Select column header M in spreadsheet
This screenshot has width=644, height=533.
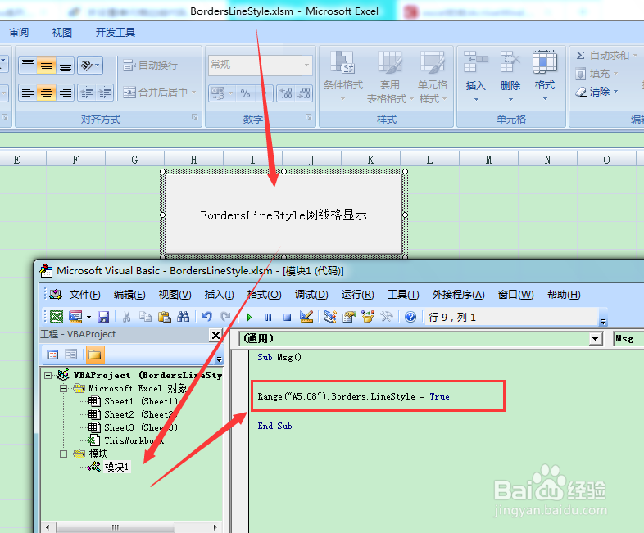click(x=488, y=159)
